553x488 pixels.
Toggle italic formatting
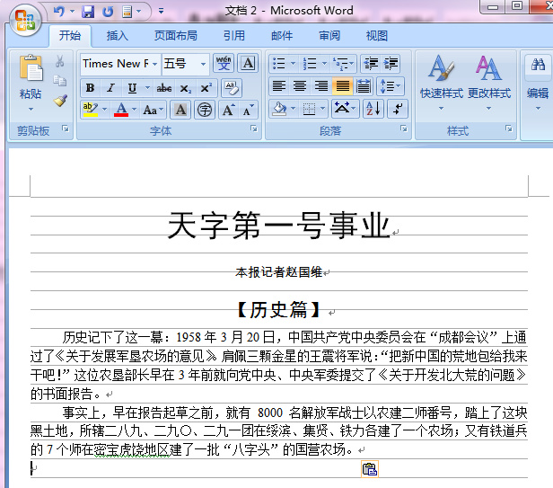tap(111, 87)
